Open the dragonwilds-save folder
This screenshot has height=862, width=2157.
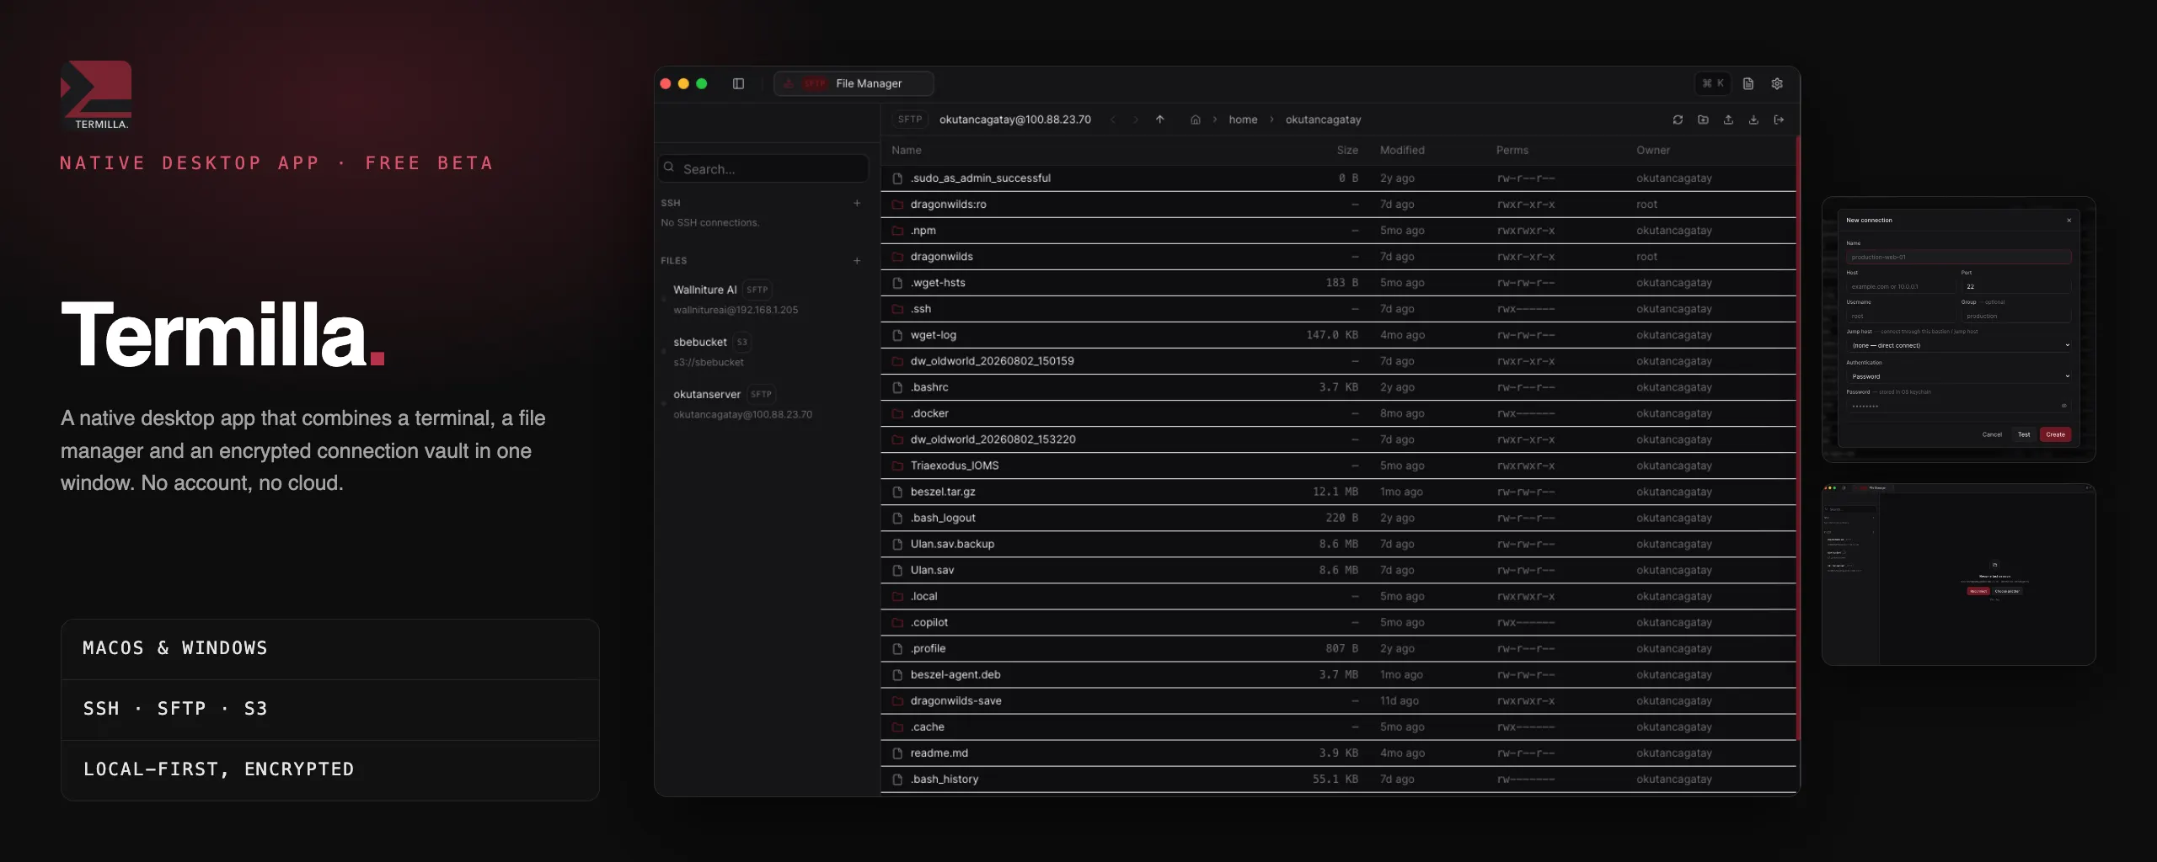click(1338, 700)
